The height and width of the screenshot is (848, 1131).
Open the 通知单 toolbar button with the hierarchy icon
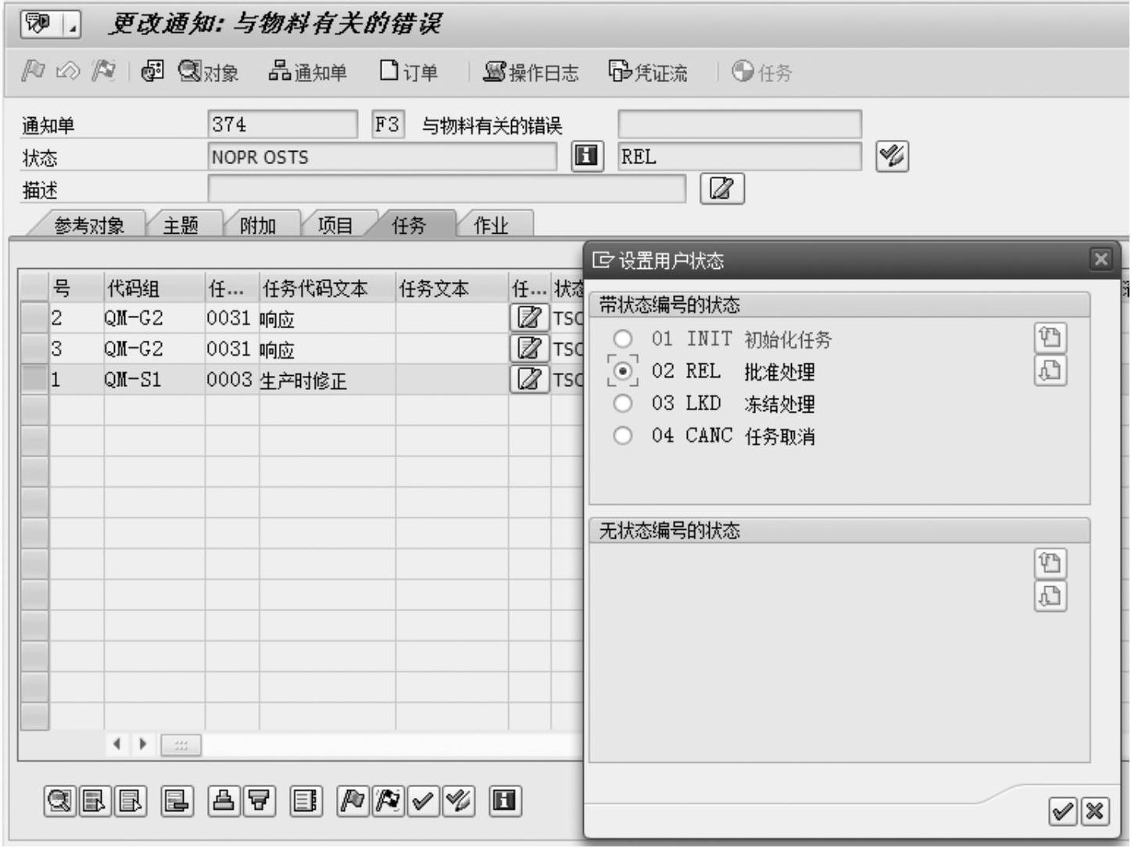[x=307, y=72]
